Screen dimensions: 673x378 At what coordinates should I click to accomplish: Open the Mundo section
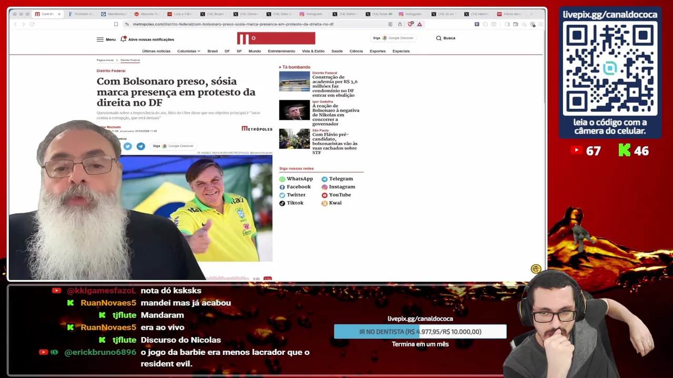[x=254, y=51]
